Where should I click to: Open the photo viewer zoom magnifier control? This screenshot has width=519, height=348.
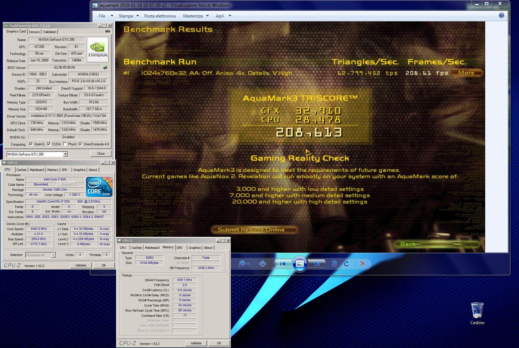coord(244,264)
